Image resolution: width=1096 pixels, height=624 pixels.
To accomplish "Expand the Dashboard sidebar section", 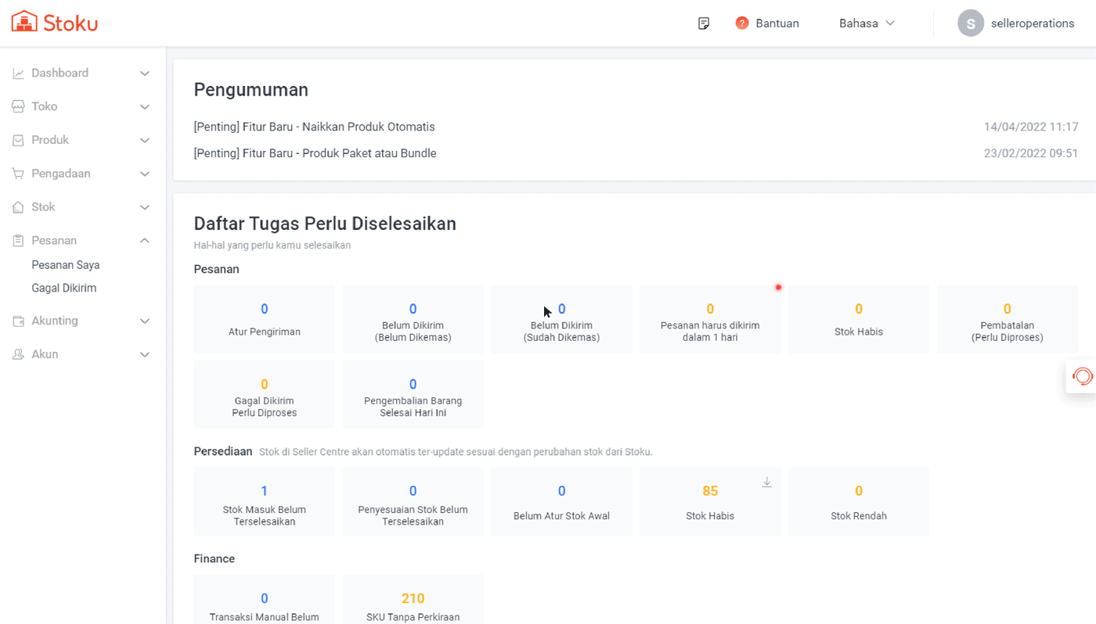I will click(x=144, y=73).
